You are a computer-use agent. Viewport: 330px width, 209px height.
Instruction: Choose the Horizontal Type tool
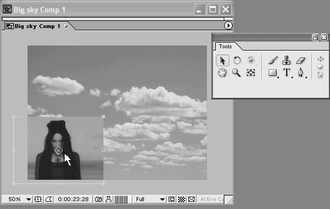(287, 72)
